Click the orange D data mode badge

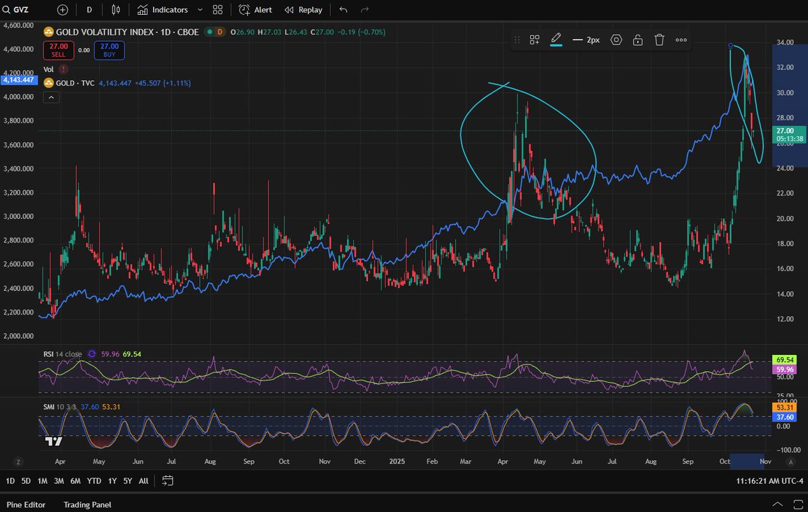[x=220, y=32]
